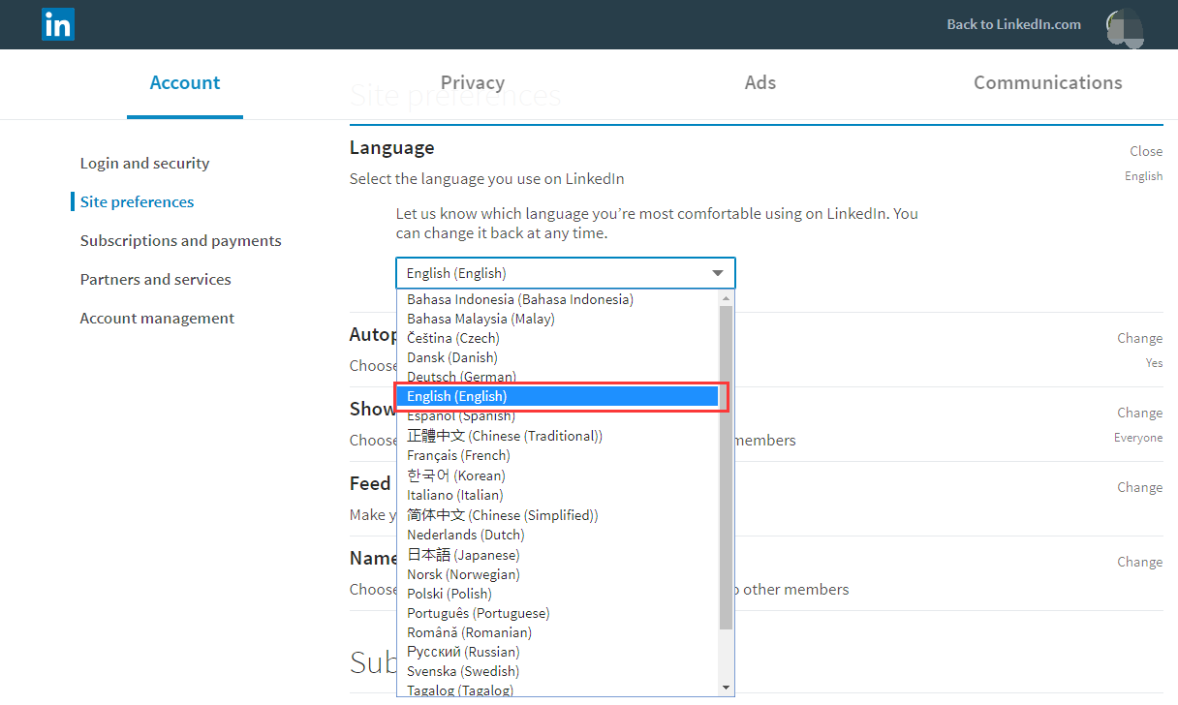Open Account management section
The image size is (1178, 705).
[x=157, y=319]
